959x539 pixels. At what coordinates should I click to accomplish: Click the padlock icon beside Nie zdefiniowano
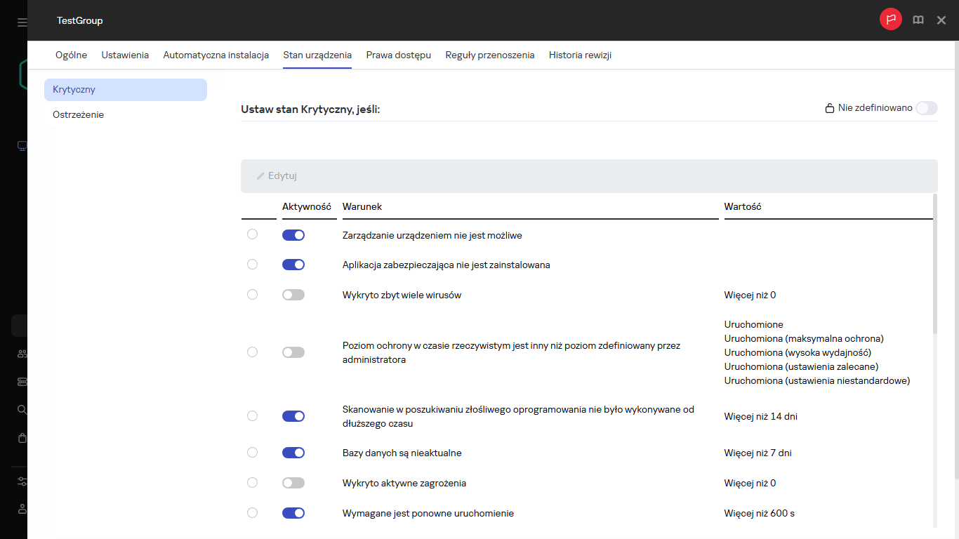click(x=829, y=108)
